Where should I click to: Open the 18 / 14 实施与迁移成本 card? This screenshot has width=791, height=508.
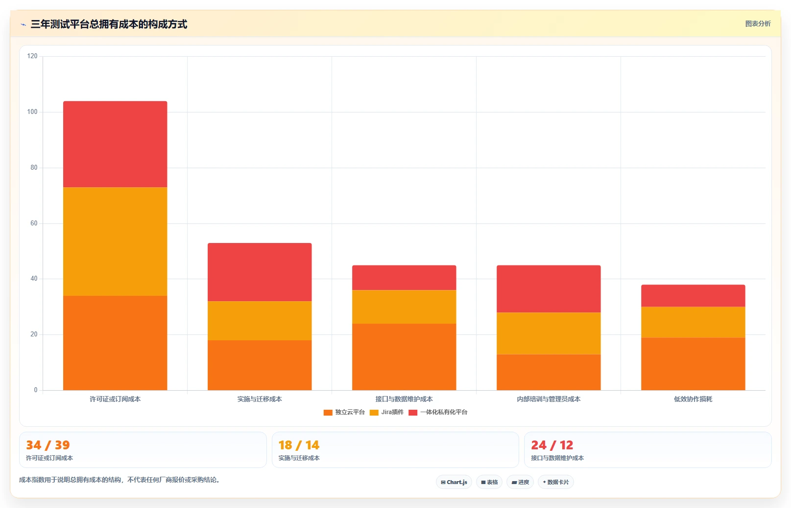(x=395, y=450)
